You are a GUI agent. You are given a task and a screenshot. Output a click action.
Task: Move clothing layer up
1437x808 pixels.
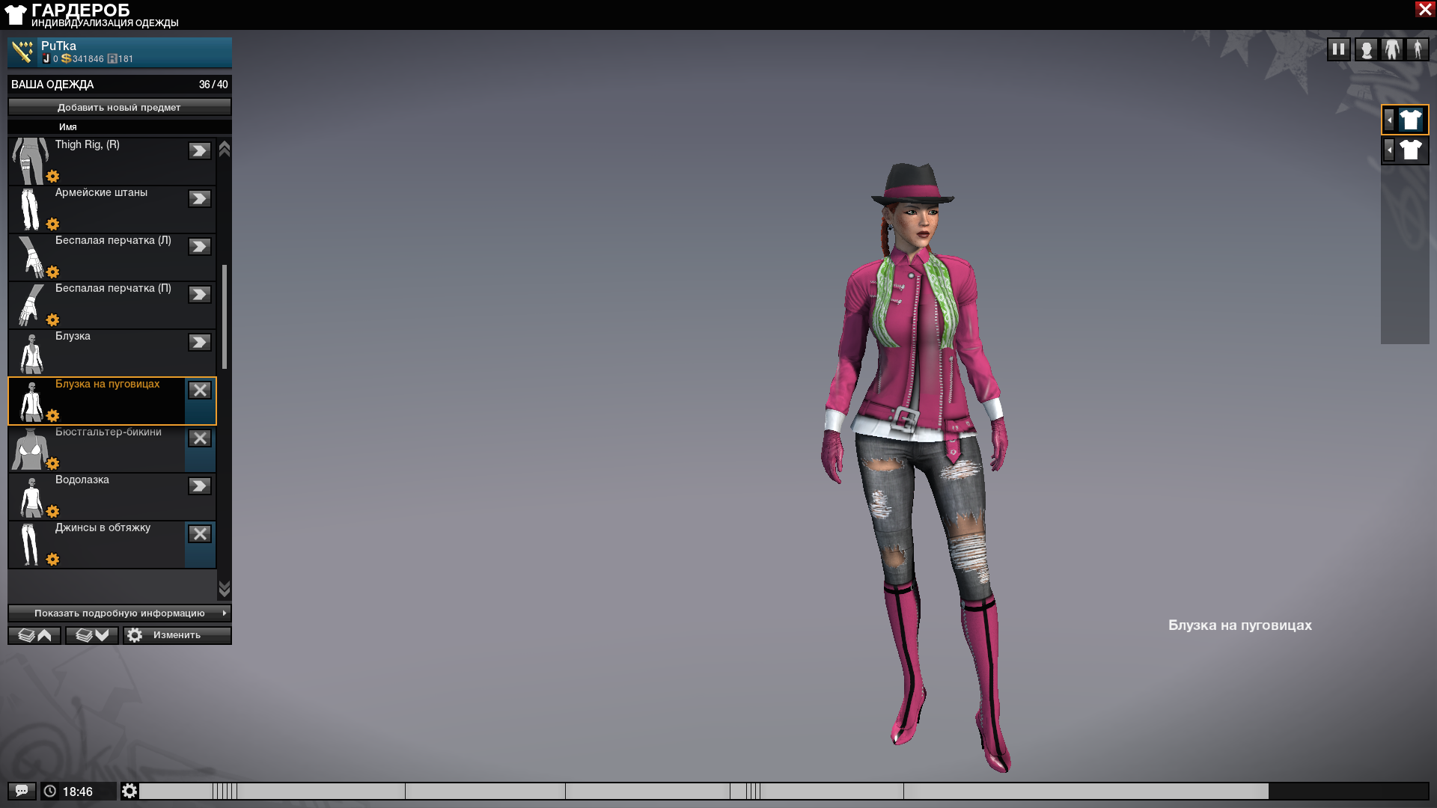pos(34,635)
